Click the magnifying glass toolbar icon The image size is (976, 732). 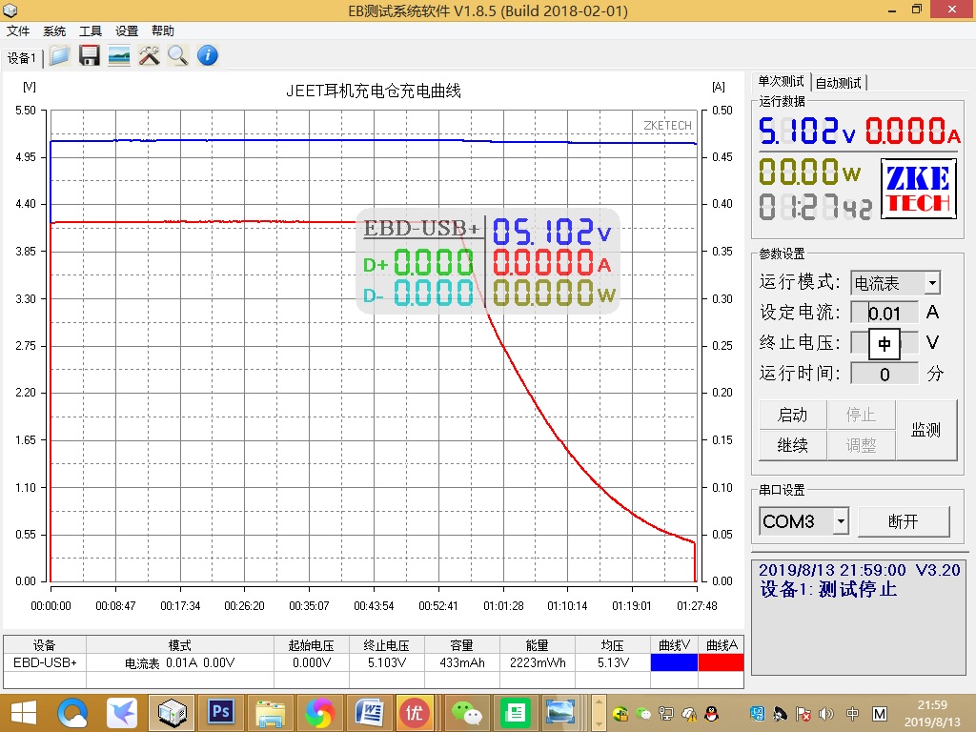click(178, 56)
